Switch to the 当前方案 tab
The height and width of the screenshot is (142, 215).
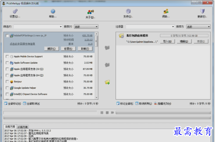click(10, 127)
